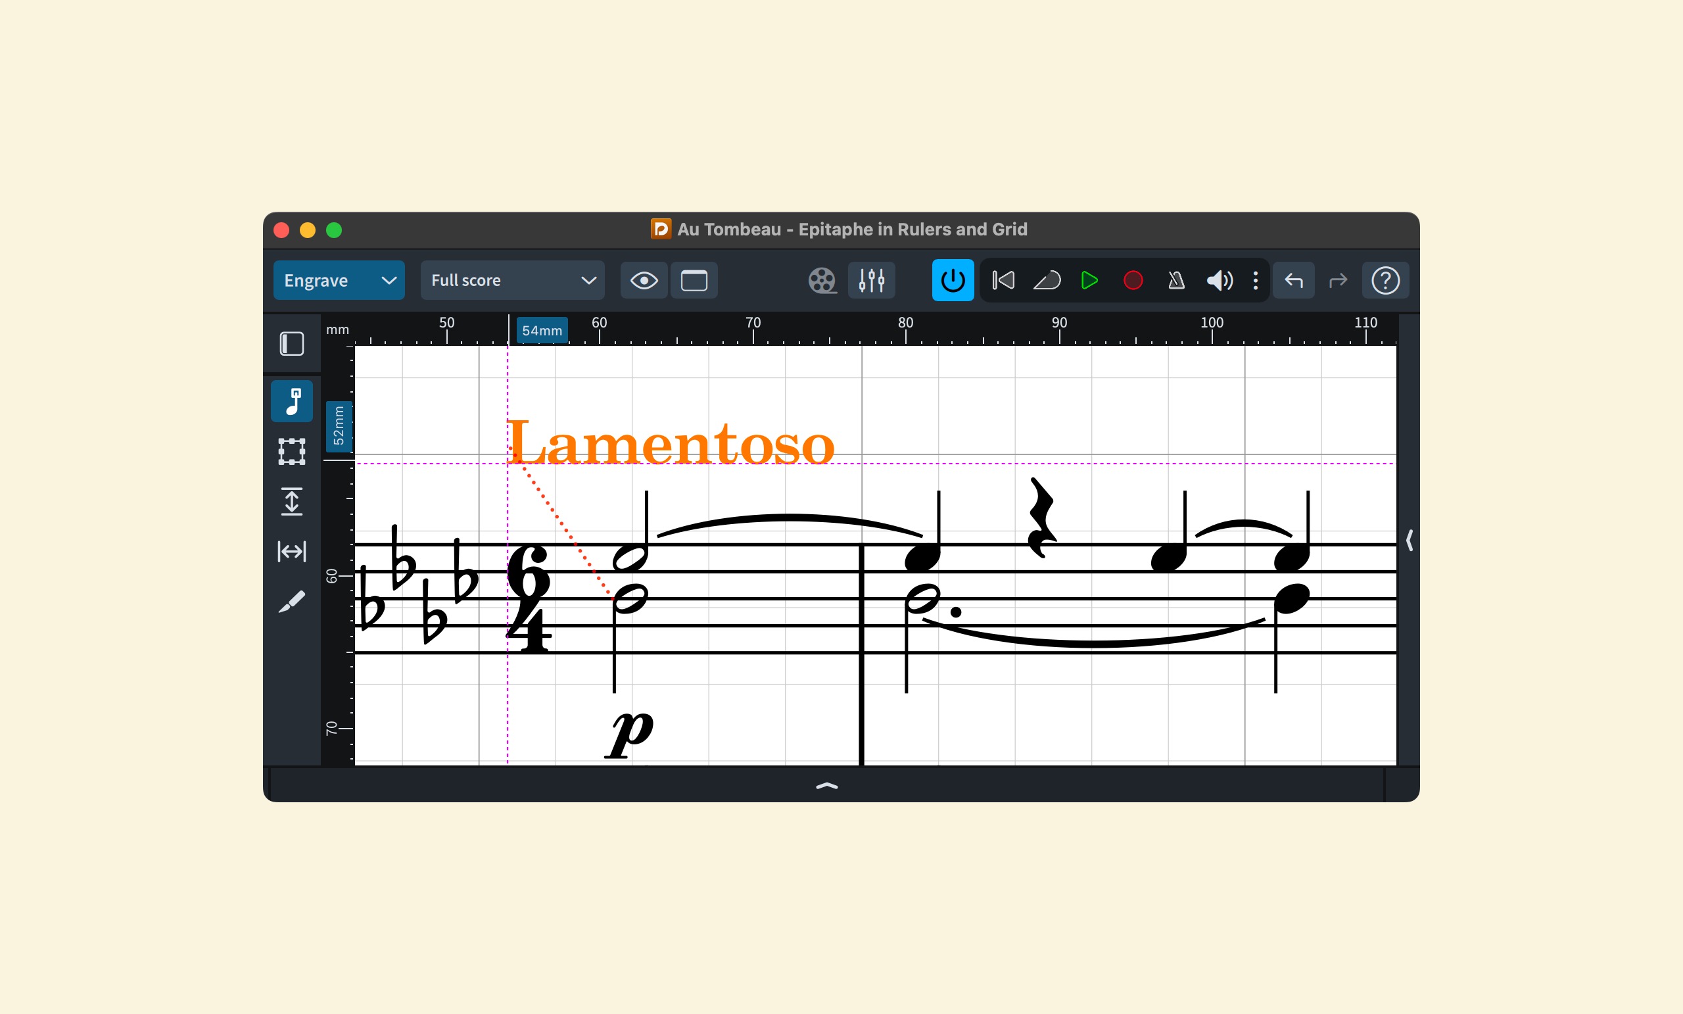Screen dimensions: 1683x1014
Task: Click the 54mm ruler guide marker
Action: click(542, 331)
